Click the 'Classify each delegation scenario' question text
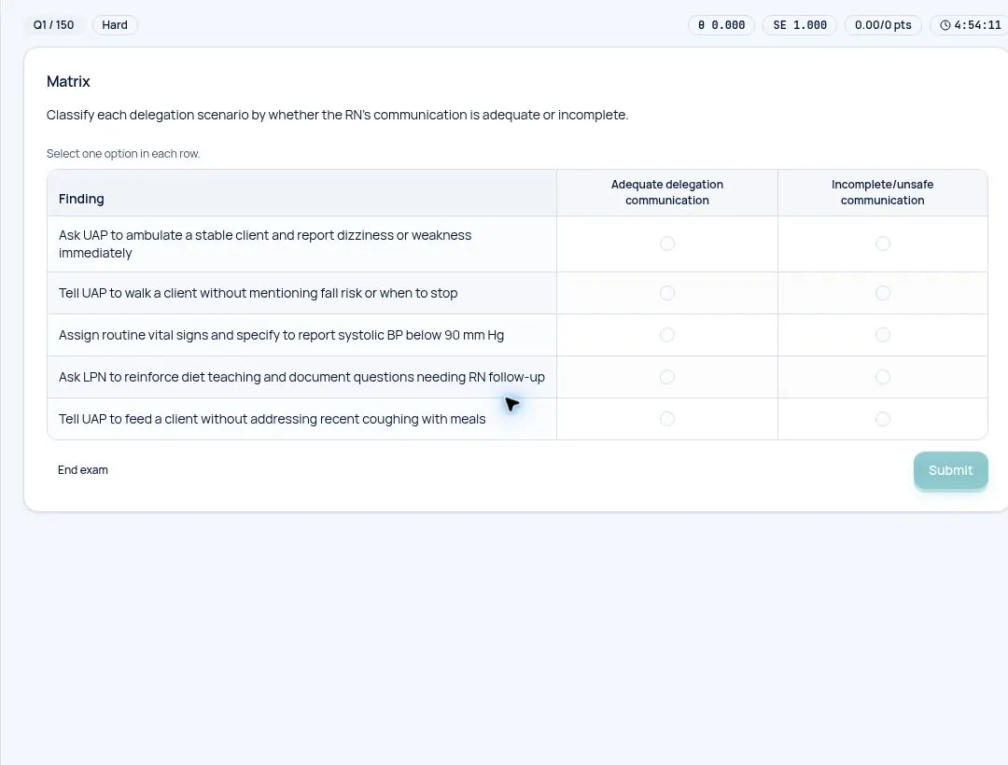Screen dimensions: 1008x765 tap(337, 115)
